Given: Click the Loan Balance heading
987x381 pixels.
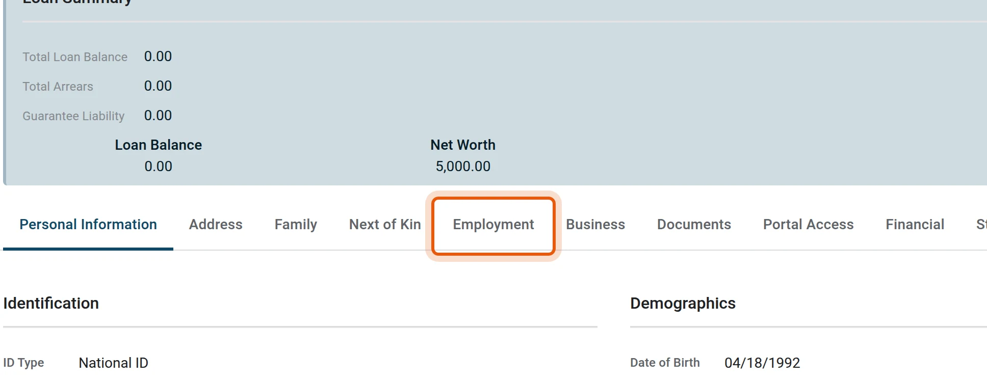Looking at the screenshot, I should click(x=159, y=145).
